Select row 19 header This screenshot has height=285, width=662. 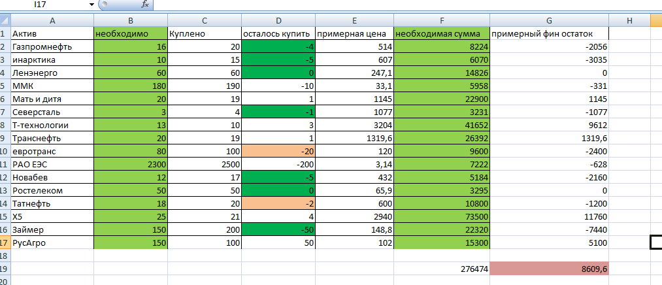click(5, 269)
